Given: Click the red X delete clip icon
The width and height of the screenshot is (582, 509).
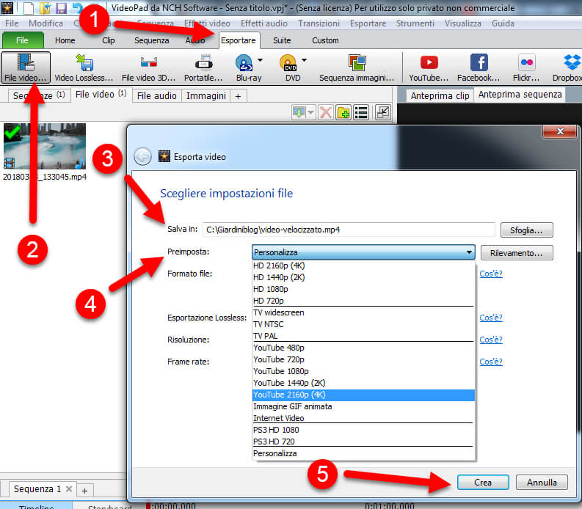Looking at the screenshot, I should [326, 112].
